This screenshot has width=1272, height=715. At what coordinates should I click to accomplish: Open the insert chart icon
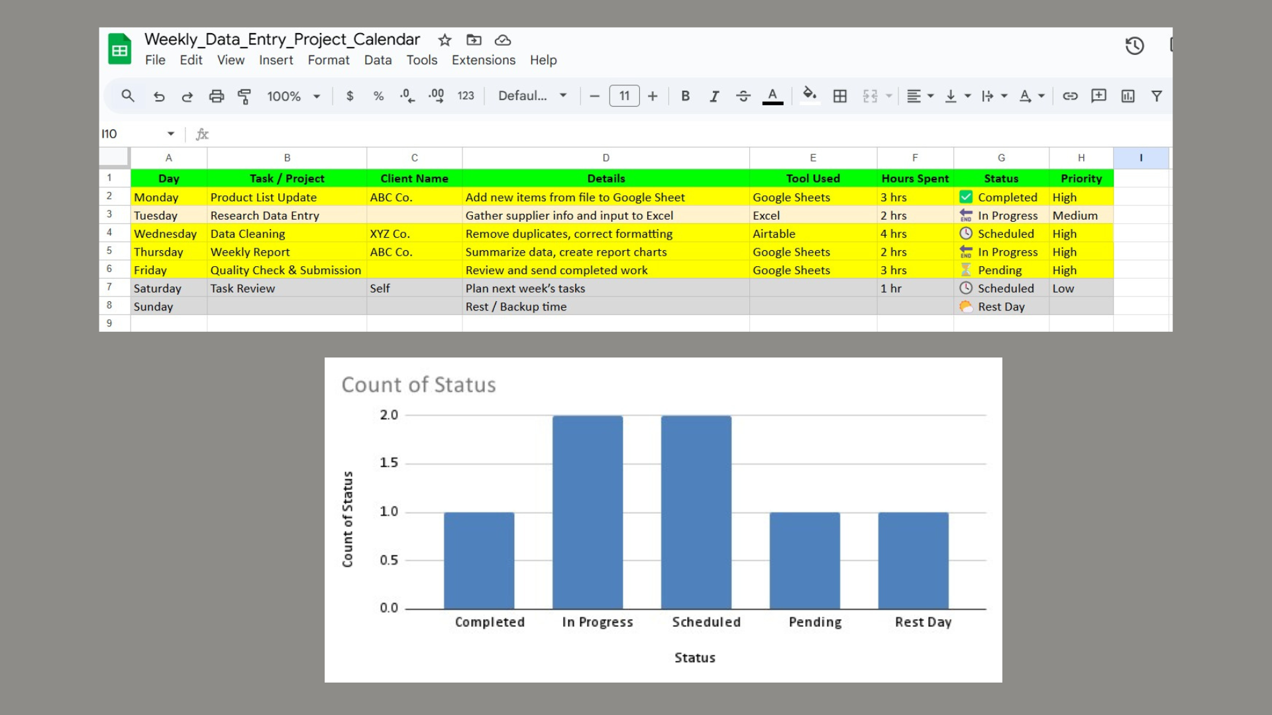pyautogui.click(x=1128, y=97)
